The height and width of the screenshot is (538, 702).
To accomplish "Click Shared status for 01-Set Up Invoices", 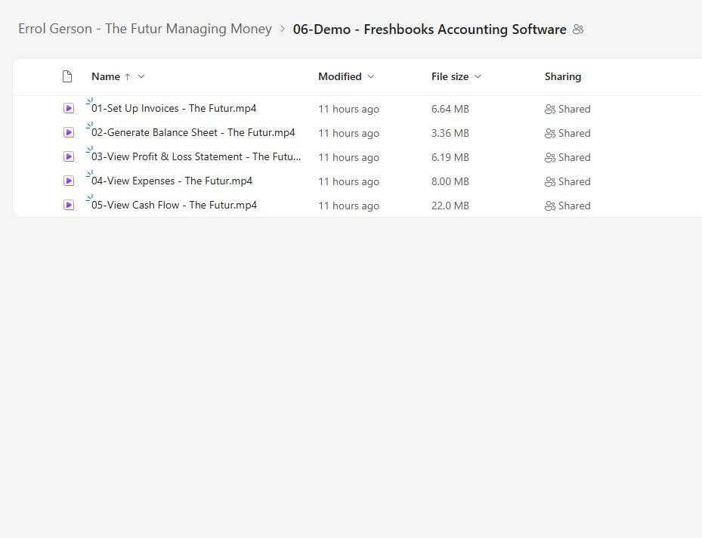I will [574, 110].
